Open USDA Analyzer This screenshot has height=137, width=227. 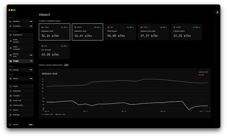click(x=21, y=48)
